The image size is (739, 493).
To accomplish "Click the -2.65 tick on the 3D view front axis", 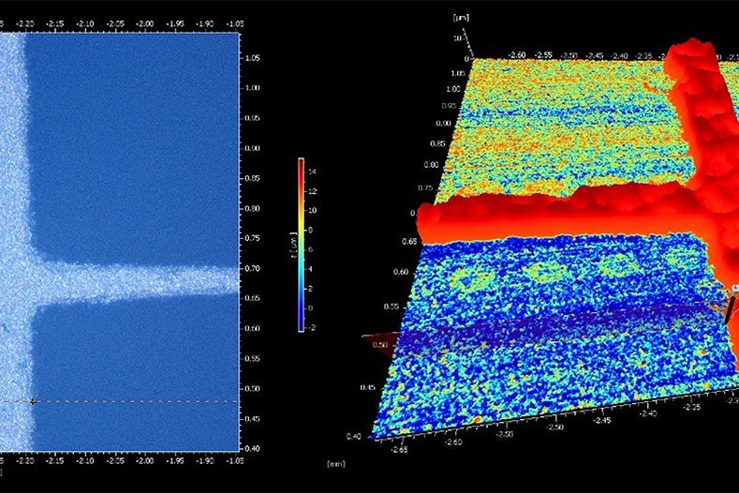I will (x=400, y=450).
